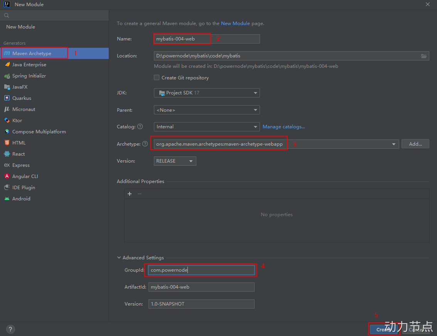Click the GroupId text field

click(x=201, y=270)
